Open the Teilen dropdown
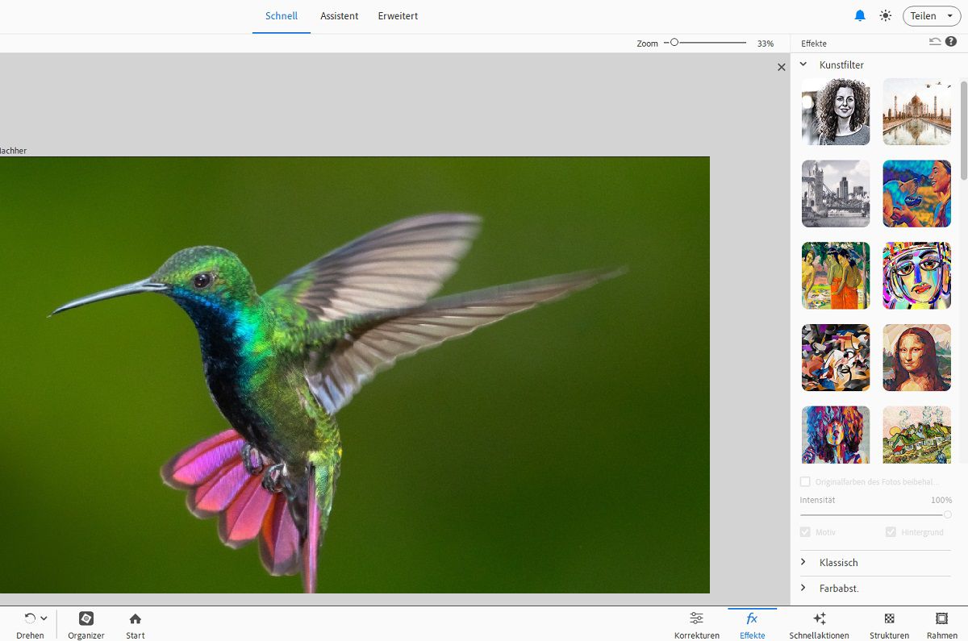The width and height of the screenshot is (968, 641). point(932,16)
